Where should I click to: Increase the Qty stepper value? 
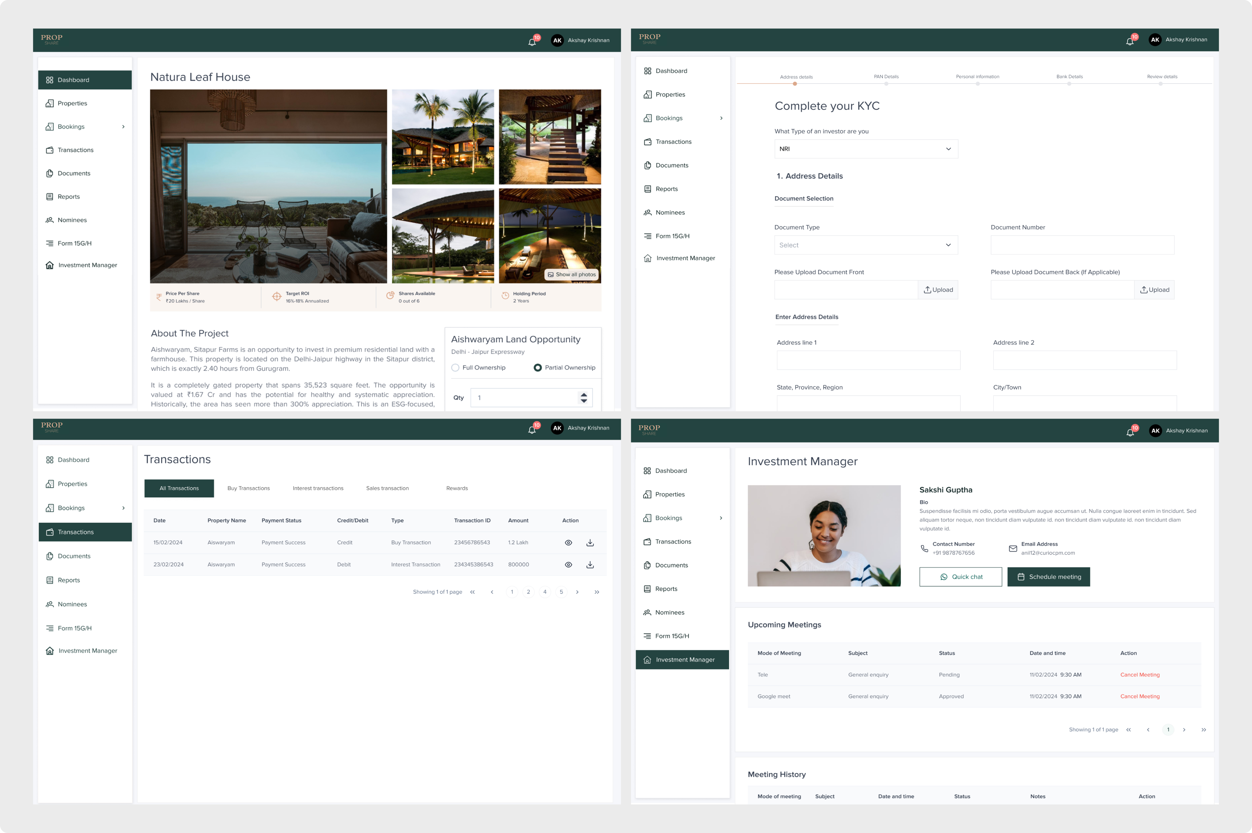coord(584,394)
